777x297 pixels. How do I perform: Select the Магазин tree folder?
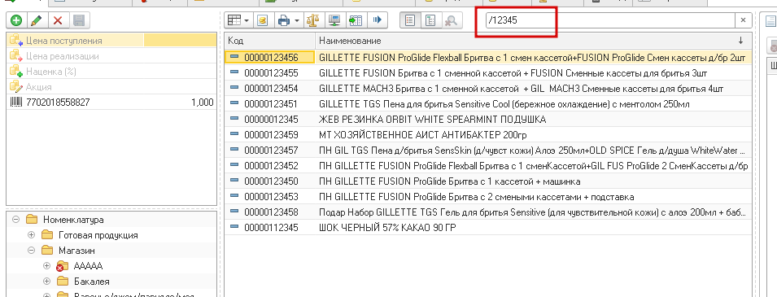click(x=76, y=251)
